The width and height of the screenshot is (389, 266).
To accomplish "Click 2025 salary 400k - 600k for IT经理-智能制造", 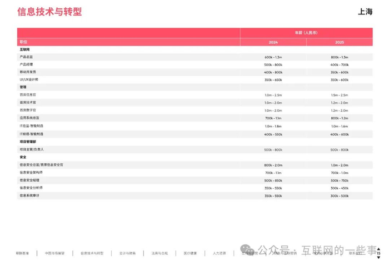I will click(340, 134).
